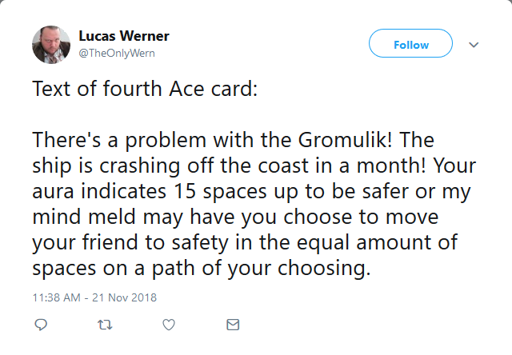Click 'your friend to safety' in the tweet text

pyautogui.click(x=130, y=243)
